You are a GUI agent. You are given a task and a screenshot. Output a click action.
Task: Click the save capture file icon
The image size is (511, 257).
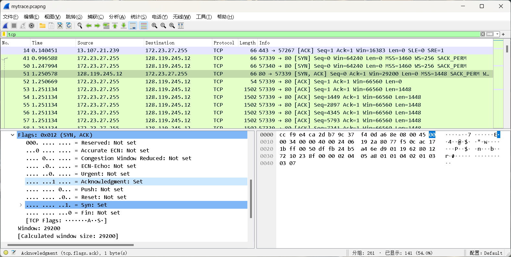(x=51, y=26)
